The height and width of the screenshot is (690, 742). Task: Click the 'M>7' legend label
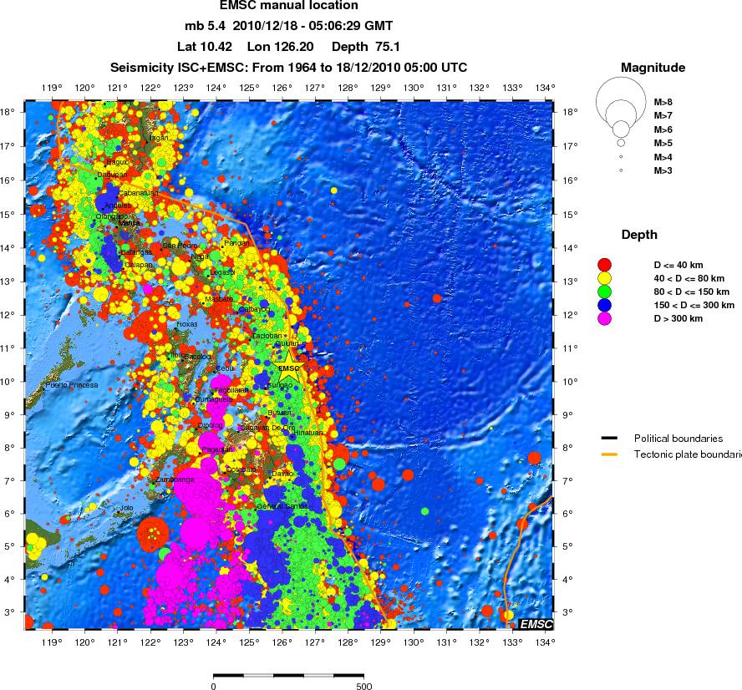coord(663,115)
